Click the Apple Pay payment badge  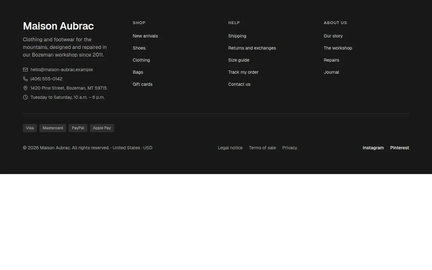102,128
